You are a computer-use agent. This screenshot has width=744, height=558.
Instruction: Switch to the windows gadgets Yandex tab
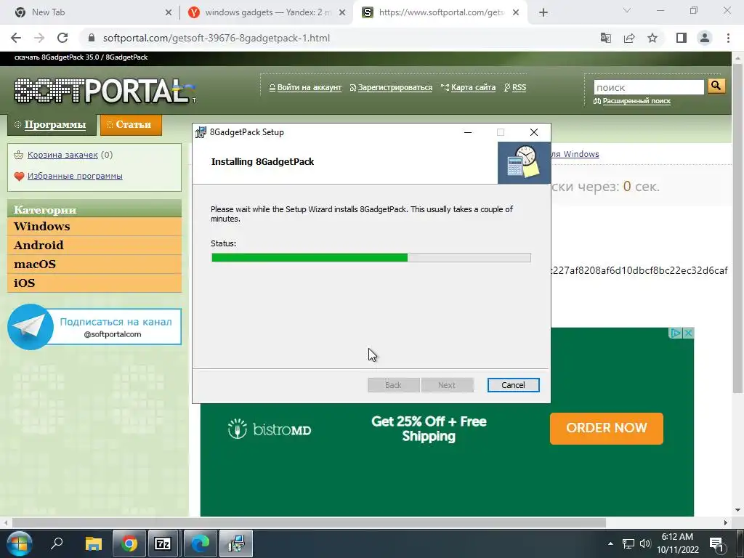(266, 12)
